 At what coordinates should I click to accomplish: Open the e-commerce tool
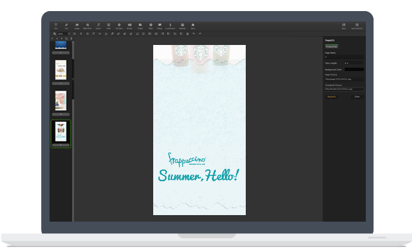pos(170,26)
